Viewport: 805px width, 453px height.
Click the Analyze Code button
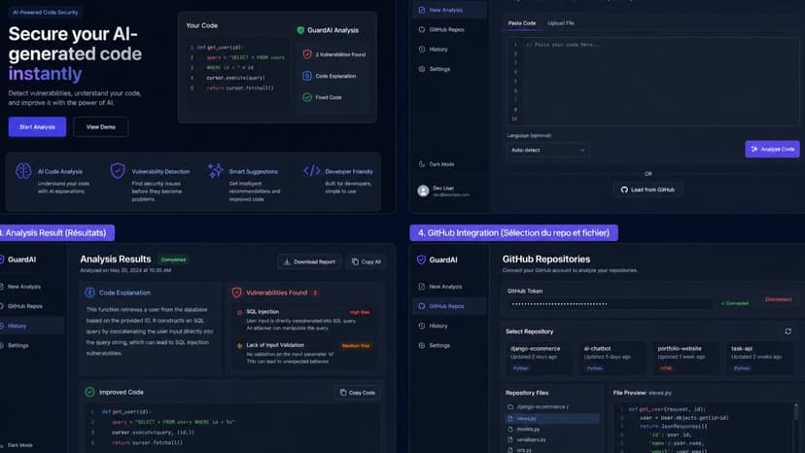pos(772,149)
